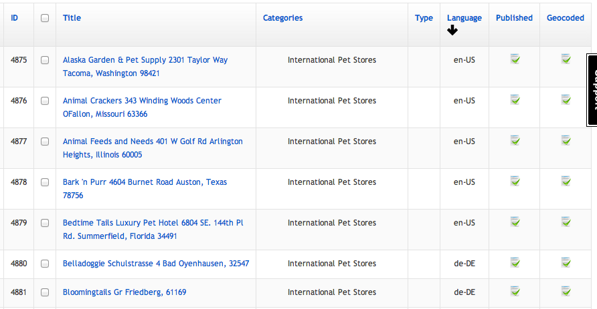597x309 pixels.
Task: Click en-US language in Animal Crackers row
Action: pos(464,101)
